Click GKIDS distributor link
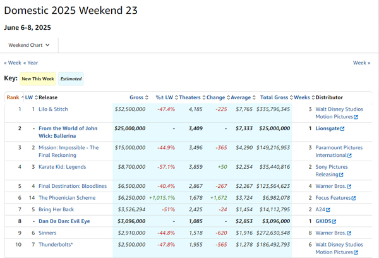This screenshot has width=379, height=258. [x=323, y=221]
